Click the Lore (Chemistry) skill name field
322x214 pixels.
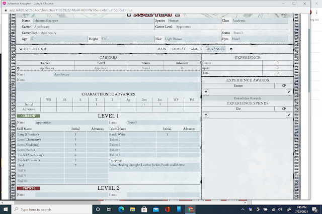pos(40,140)
